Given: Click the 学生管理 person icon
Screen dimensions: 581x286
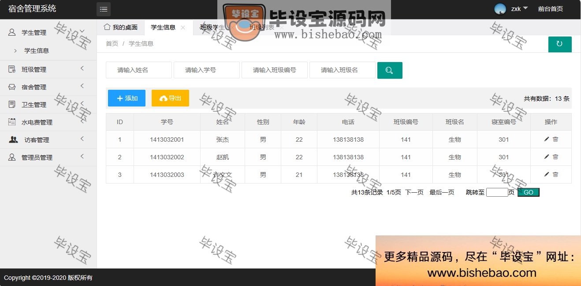Looking at the screenshot, I should (x=12, y=32).
